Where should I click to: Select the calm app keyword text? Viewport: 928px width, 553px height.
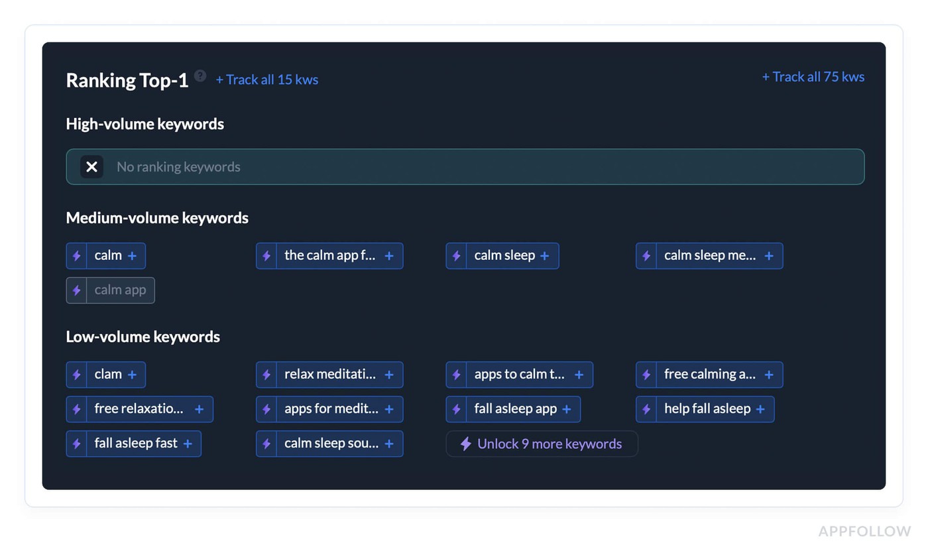[121, 290]
